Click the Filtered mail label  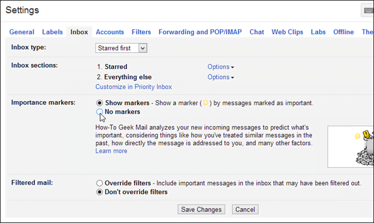click(x=32, y=183)
